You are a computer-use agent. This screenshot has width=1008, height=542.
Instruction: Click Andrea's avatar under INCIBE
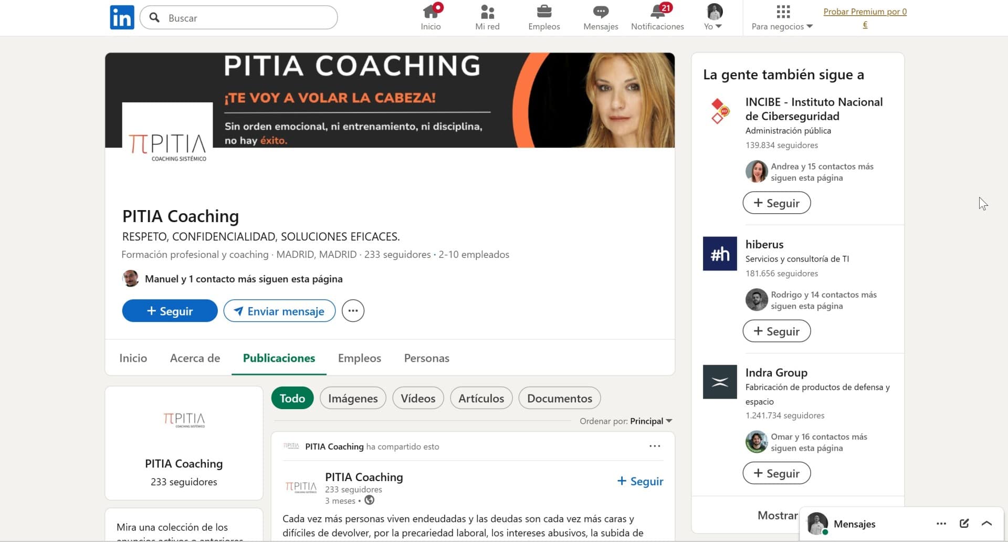(757, 172)
